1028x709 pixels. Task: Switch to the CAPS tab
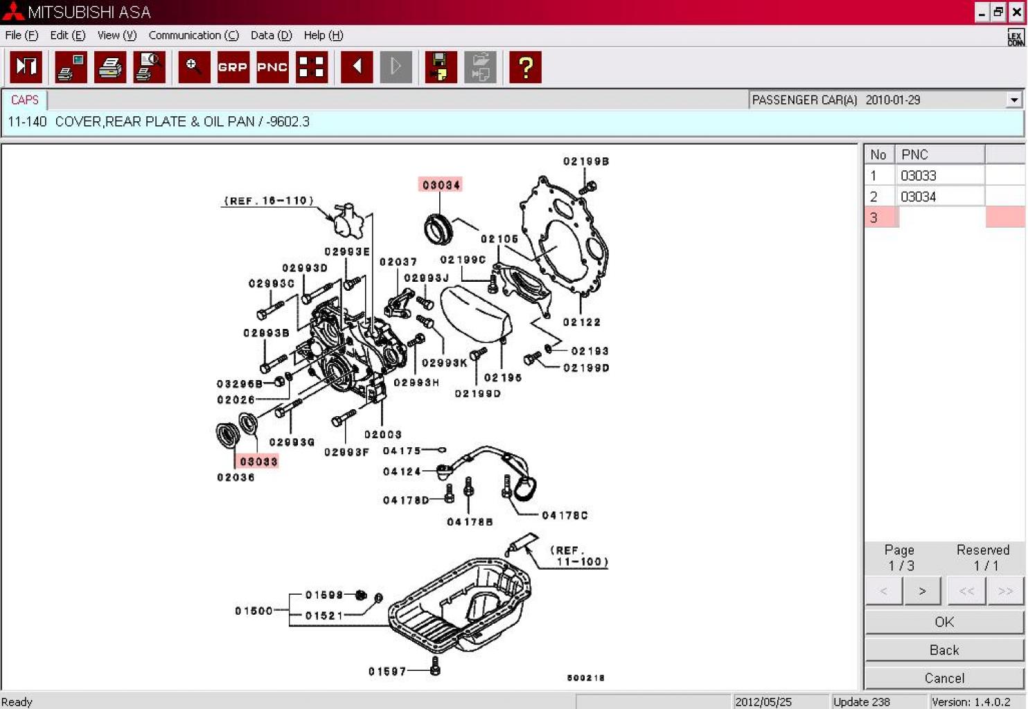click(25, 100)
